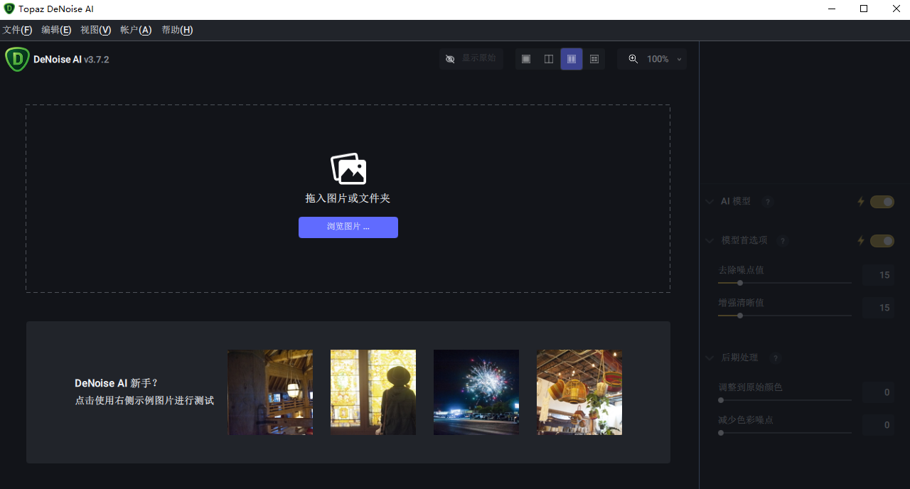Close the Topaz DeNoise AI window

point(896,9)
